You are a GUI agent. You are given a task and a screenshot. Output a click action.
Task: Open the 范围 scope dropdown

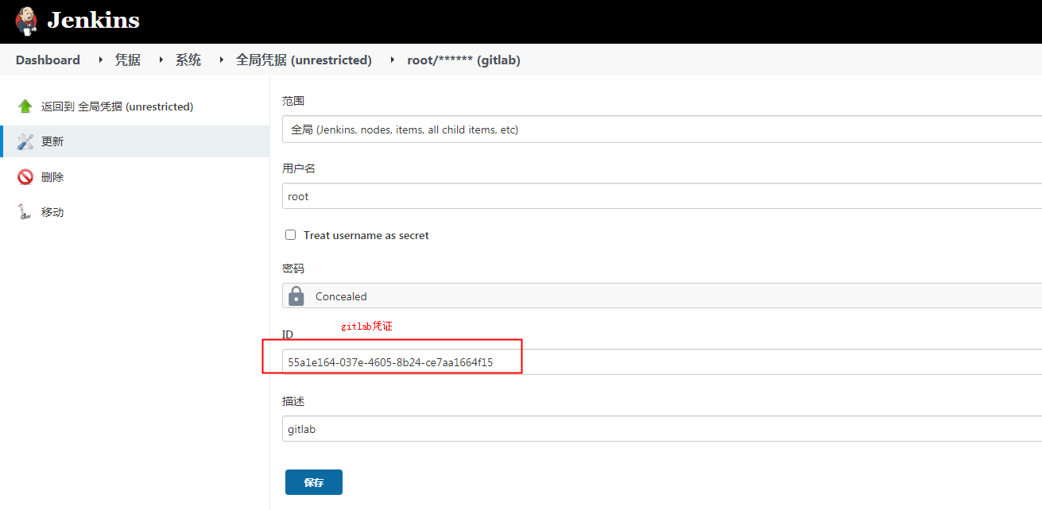tap(662, 129)
